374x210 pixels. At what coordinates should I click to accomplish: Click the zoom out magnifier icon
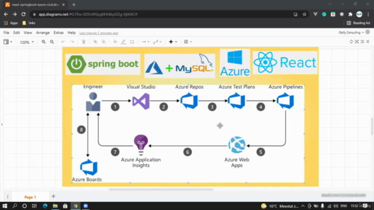tap(52, 42)
